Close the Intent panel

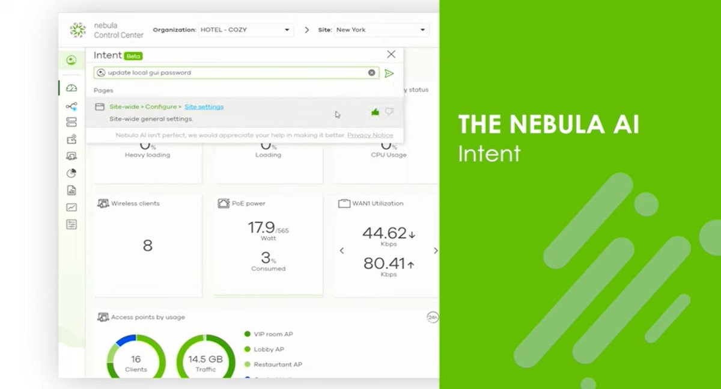pos(391,54)
